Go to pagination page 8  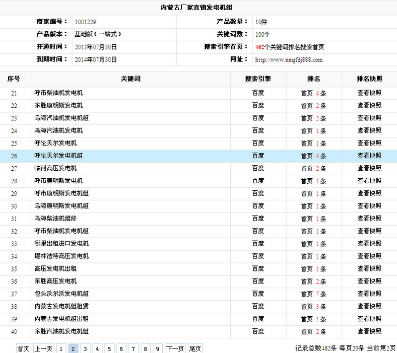pos(146,348)
